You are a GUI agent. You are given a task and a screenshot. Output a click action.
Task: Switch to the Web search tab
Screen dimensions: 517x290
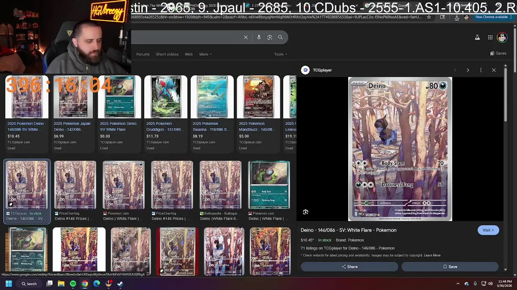click(x=189, y=54)
